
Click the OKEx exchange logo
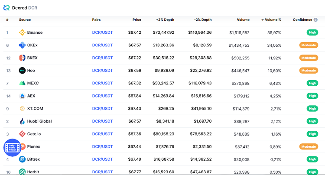[22, 45]
